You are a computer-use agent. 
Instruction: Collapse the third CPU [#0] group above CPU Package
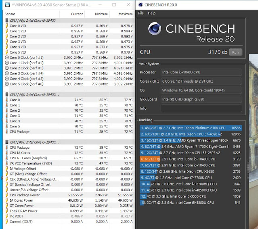click(x=7, y=142)
